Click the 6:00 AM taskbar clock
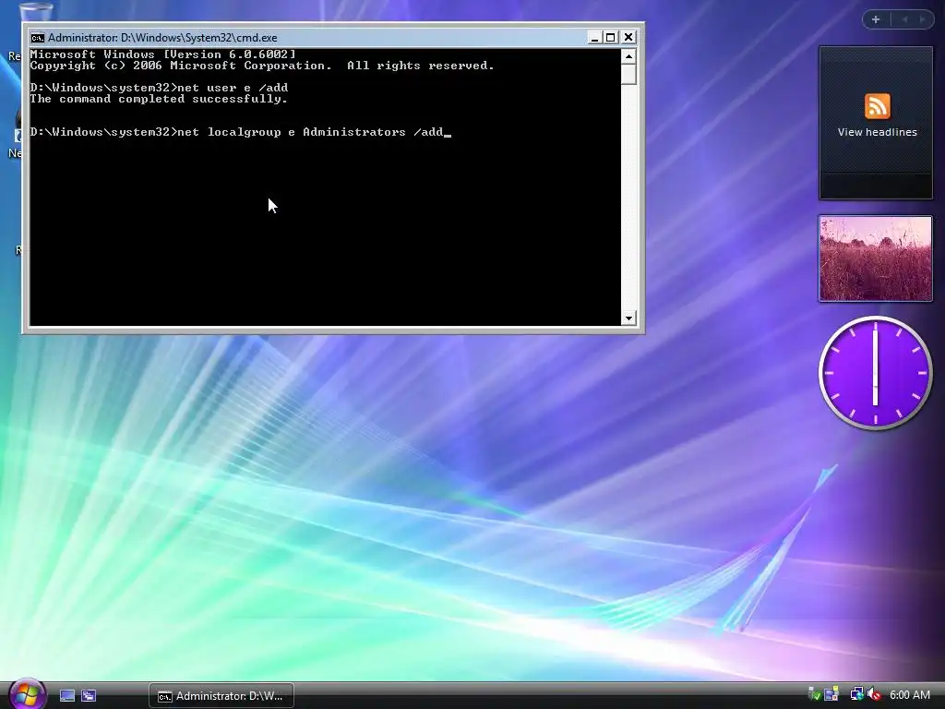Viewport: 945px width, 709px height. click(x=909, y=694)
